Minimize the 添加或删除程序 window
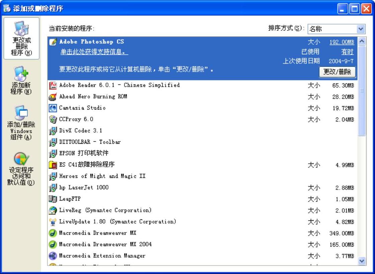This screenshot has width=375, height=274. click(343, 9)
